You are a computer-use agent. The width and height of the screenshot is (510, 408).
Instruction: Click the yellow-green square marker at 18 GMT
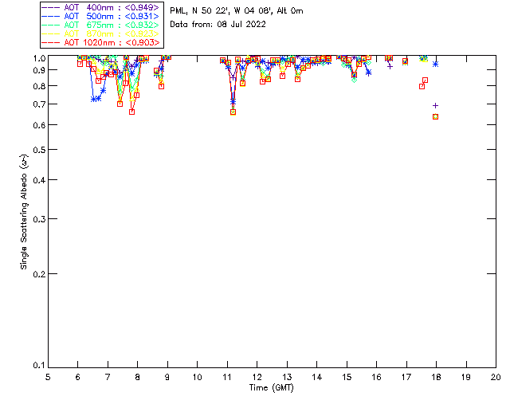pyautogui.click(x=435, y=116)
